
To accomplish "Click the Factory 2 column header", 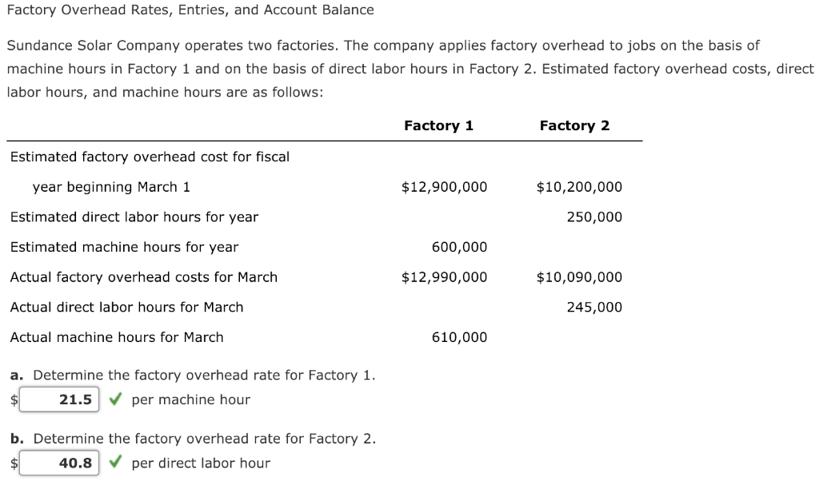I will pos(574,125).
